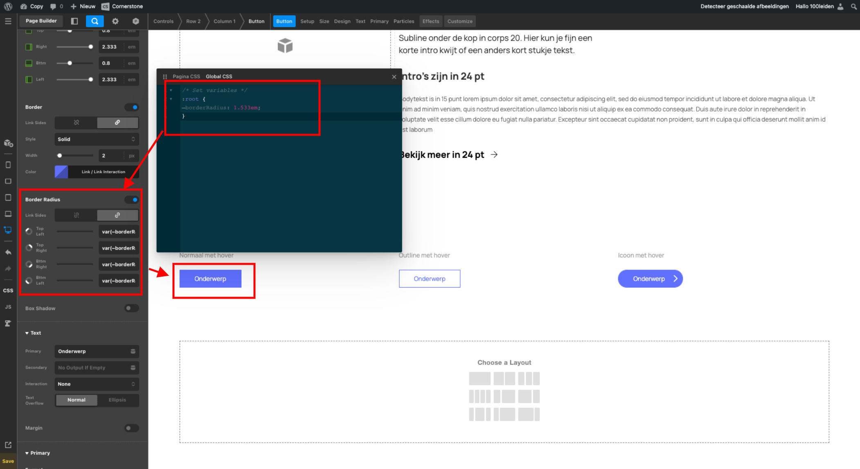Switch to the Pagina CSS tab
This screenshot has width=860, height=469.
(186, 76)
